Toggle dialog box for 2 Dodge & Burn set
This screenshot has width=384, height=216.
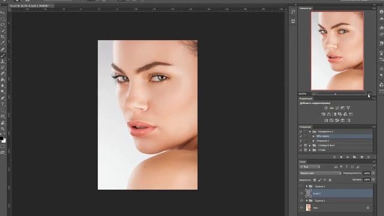point(305,145)
